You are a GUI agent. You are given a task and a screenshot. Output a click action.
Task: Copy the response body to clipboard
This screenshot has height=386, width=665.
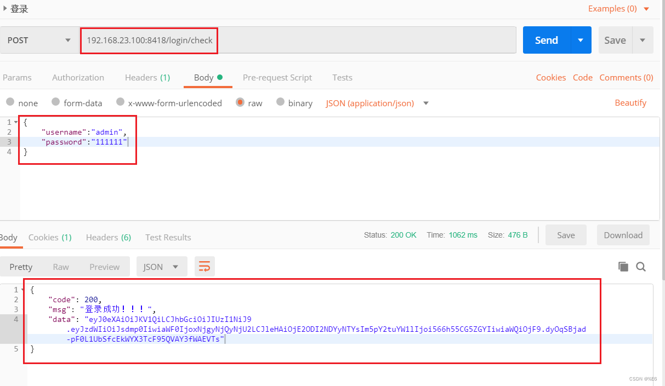[623, 266]
